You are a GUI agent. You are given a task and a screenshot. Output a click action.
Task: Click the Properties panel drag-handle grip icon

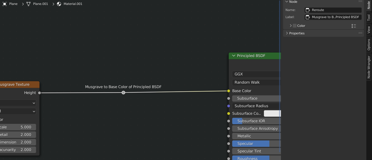point(360,33)
